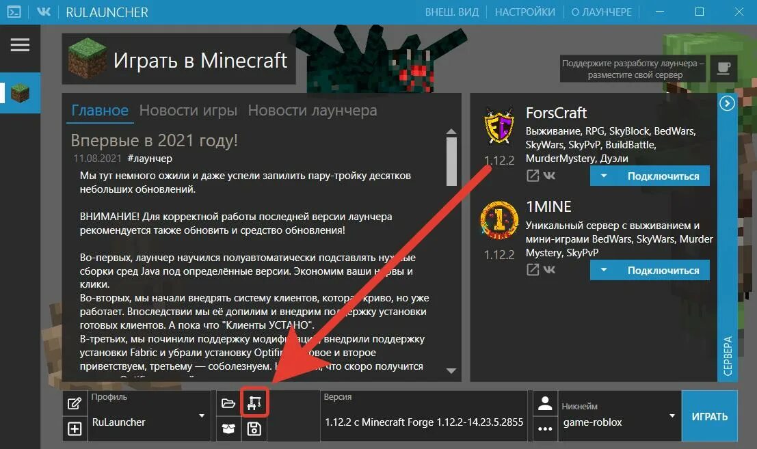Switch to the Главное tab
The image size is (757, 449).
pos(100,111)
